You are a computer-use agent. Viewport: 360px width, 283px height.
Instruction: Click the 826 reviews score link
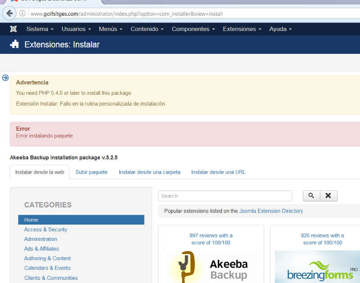tap(322, 239)
